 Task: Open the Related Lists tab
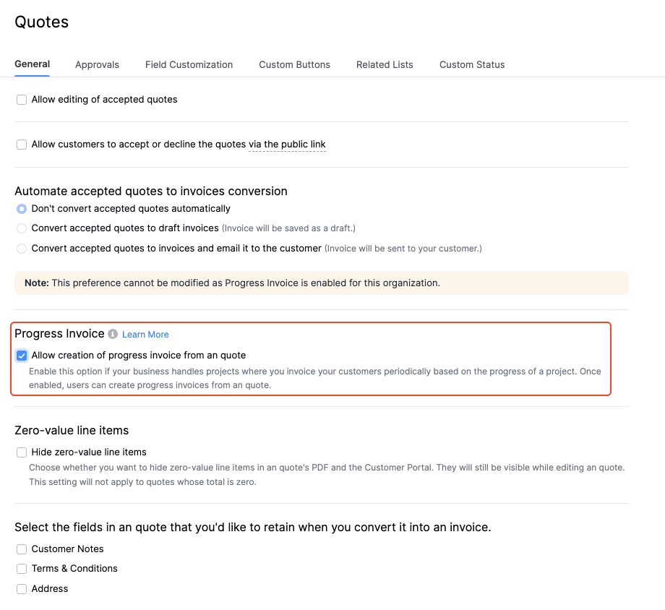click(x=385, y=64)
